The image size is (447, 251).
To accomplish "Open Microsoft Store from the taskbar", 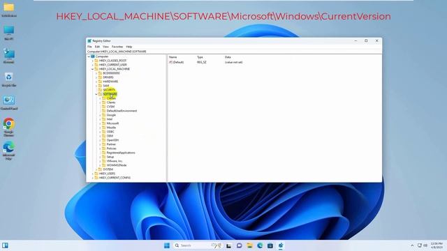I will (x=270, y=245).
